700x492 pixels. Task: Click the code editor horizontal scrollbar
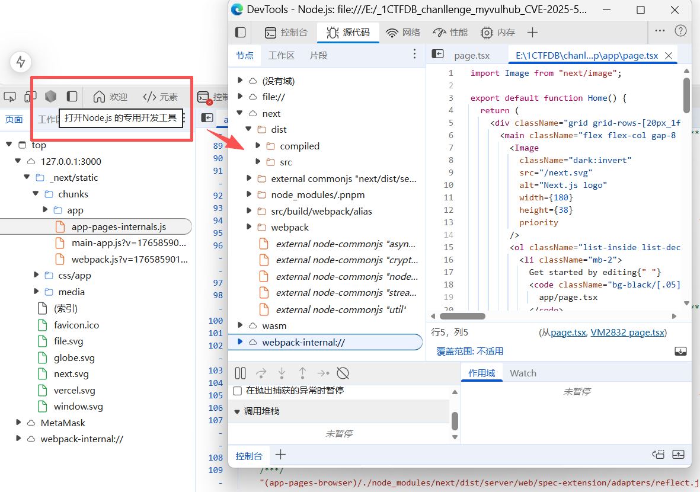point(462,317)
